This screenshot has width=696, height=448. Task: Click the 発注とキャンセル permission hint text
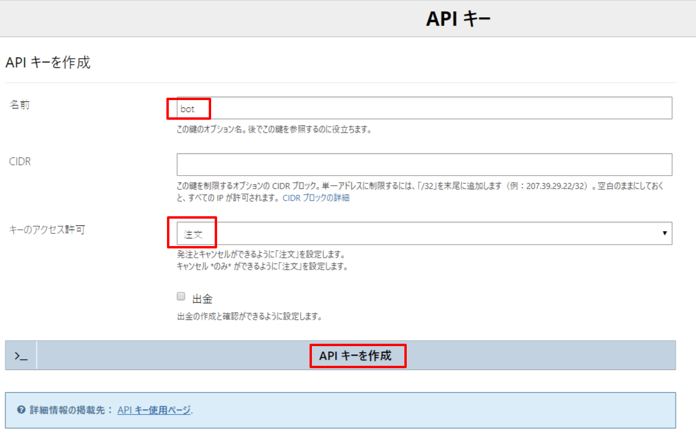click(261, 254)
